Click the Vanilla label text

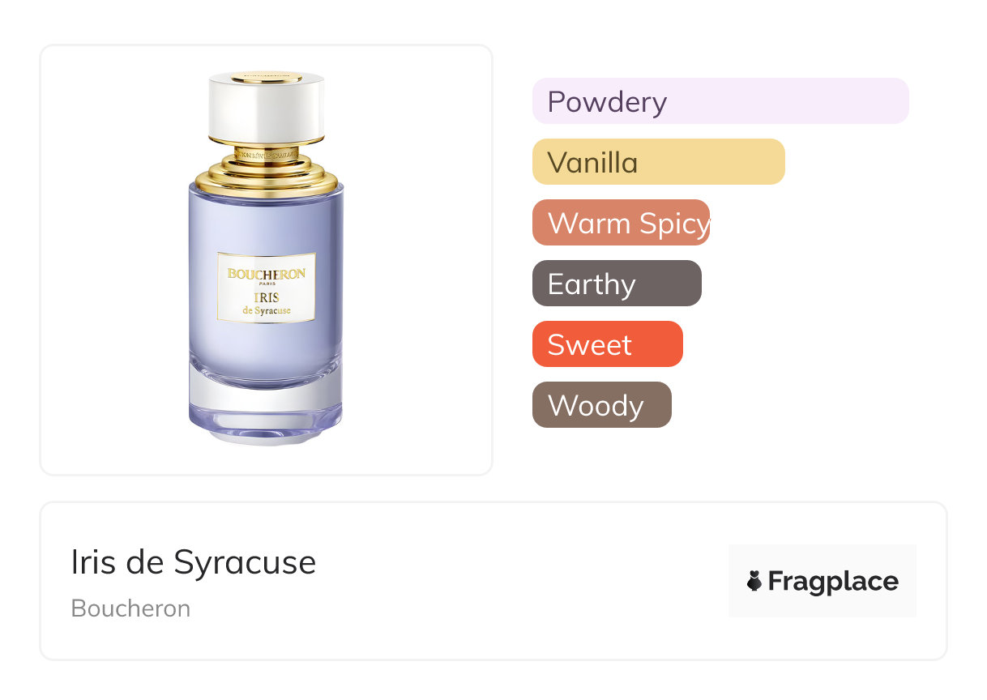[592, 163]
